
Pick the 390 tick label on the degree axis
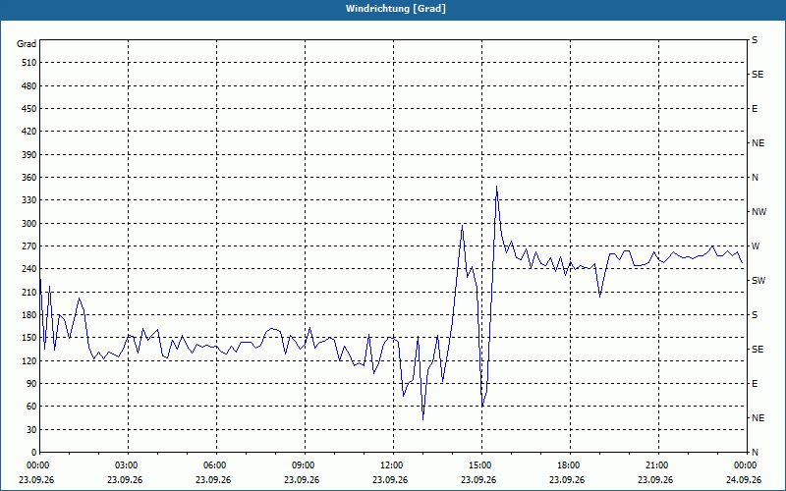[29, 154]
